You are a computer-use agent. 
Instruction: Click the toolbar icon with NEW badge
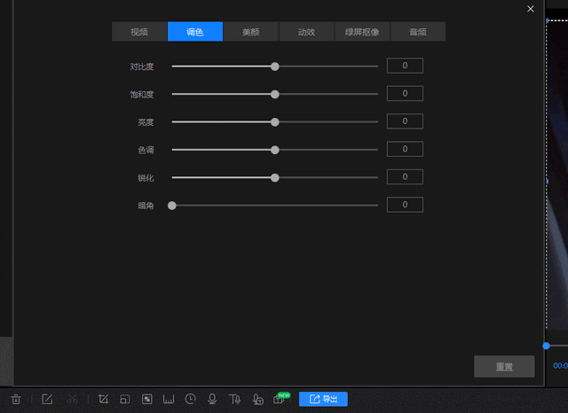(280, 399)
